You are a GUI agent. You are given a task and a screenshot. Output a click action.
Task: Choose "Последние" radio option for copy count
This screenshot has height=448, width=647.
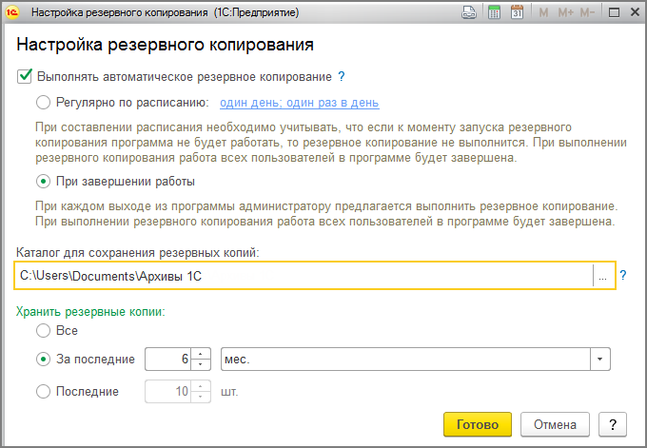(43, 391)
